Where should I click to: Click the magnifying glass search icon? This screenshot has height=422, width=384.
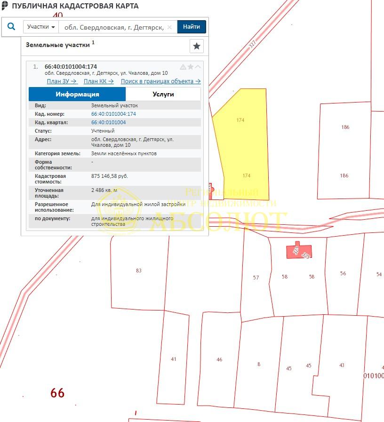tap(11, 27)
